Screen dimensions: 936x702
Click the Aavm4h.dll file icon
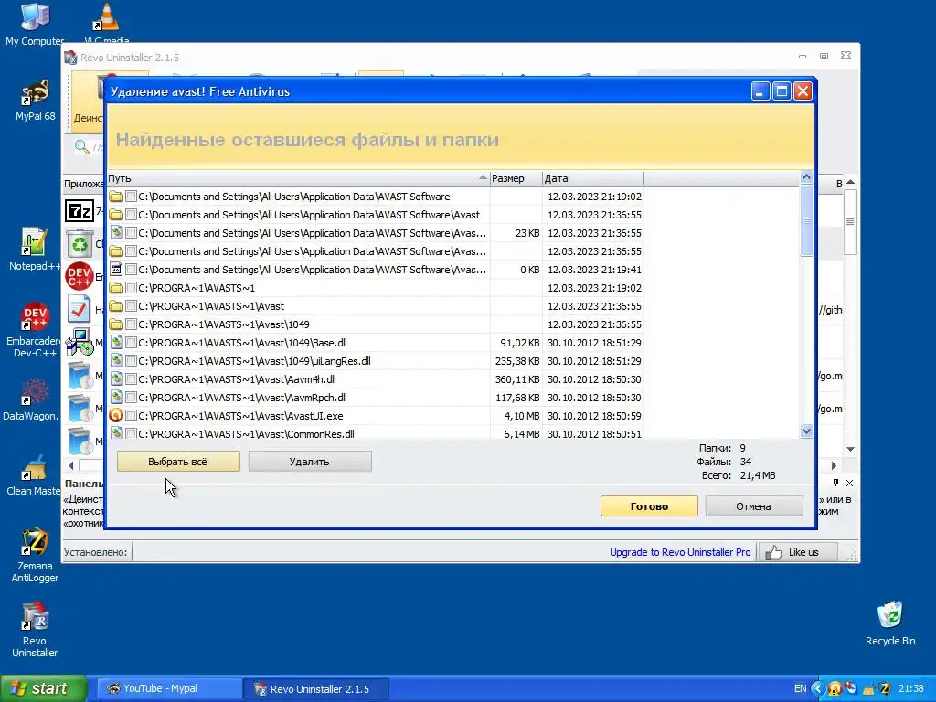click(x=116, y=379)
